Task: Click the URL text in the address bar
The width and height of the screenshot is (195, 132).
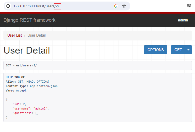Action: (36, 6)
